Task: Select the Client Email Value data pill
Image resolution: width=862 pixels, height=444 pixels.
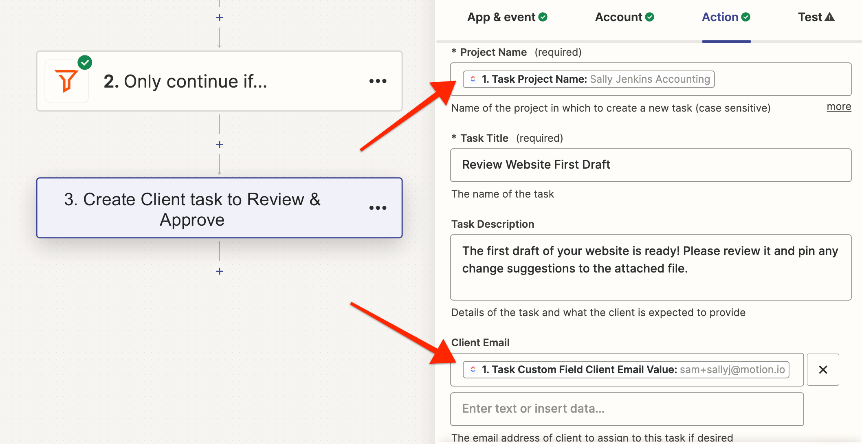Action: click(x=626, y=369)
